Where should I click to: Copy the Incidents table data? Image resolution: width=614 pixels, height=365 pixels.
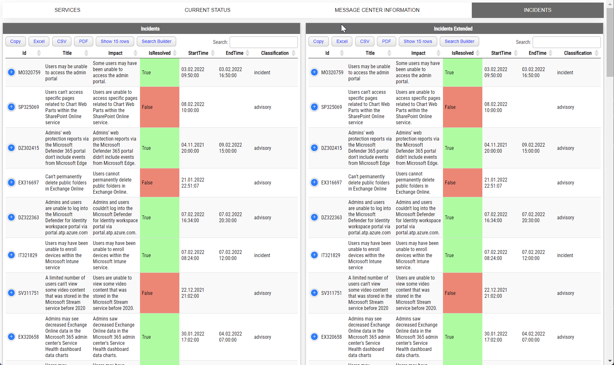point(15,41)
